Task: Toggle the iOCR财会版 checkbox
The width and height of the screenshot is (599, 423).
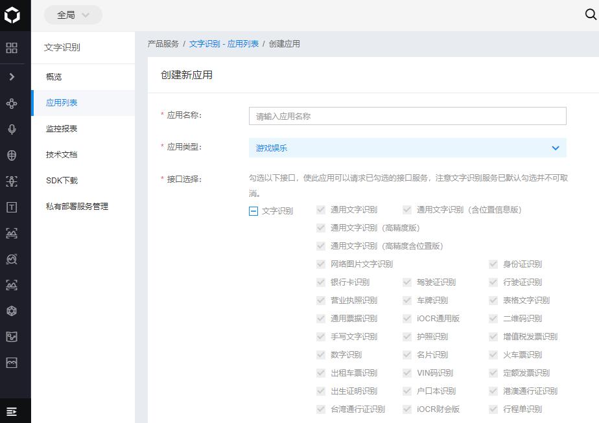Action: [x=407, y=409]
